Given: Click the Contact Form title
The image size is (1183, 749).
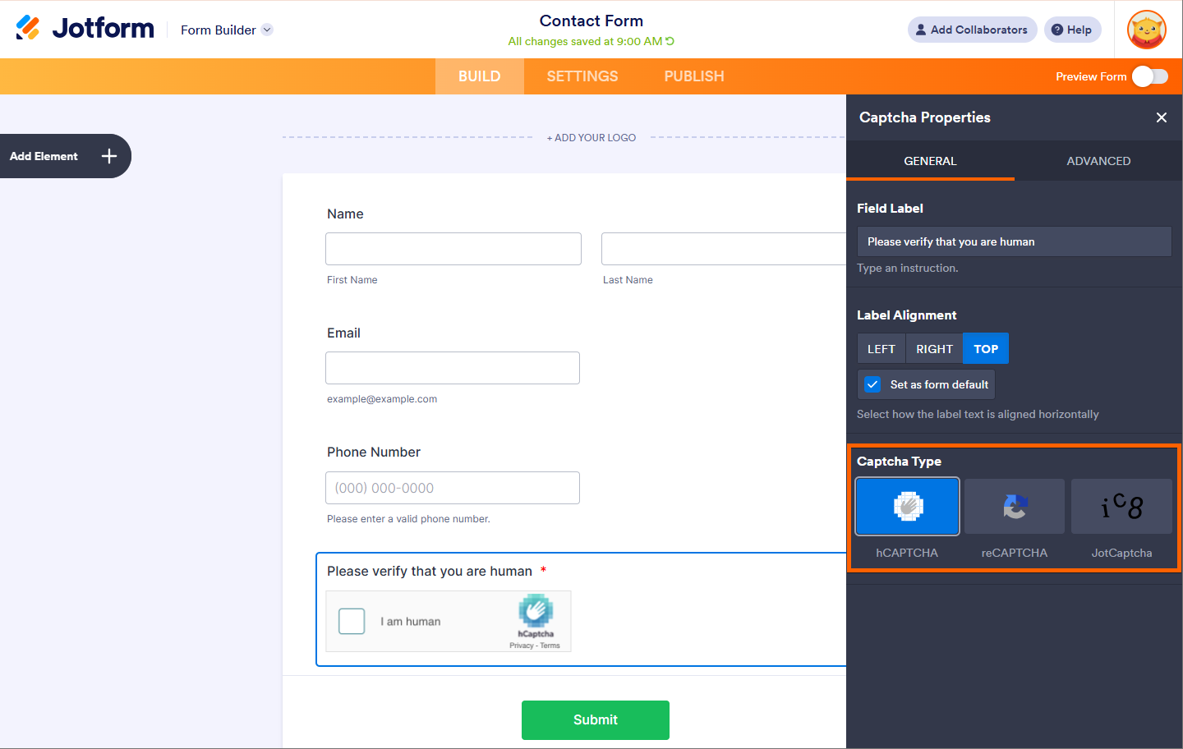Looking at the screenshot, I should (x=591, y=21).
